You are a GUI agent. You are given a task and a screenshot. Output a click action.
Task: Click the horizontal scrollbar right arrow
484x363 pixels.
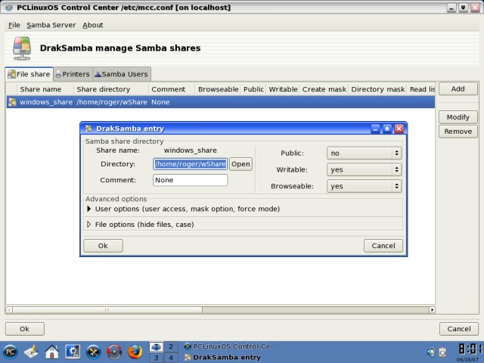pyautogui.click(x=432, y=309)
